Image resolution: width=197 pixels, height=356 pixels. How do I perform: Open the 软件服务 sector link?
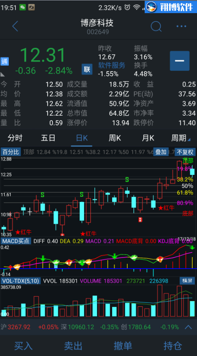pyautogui.click(x=112, y=66)
